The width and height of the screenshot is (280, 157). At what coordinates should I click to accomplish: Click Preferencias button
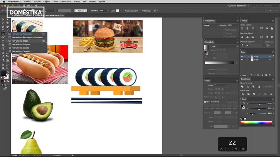pyautogui.click(x=146, y=11)
